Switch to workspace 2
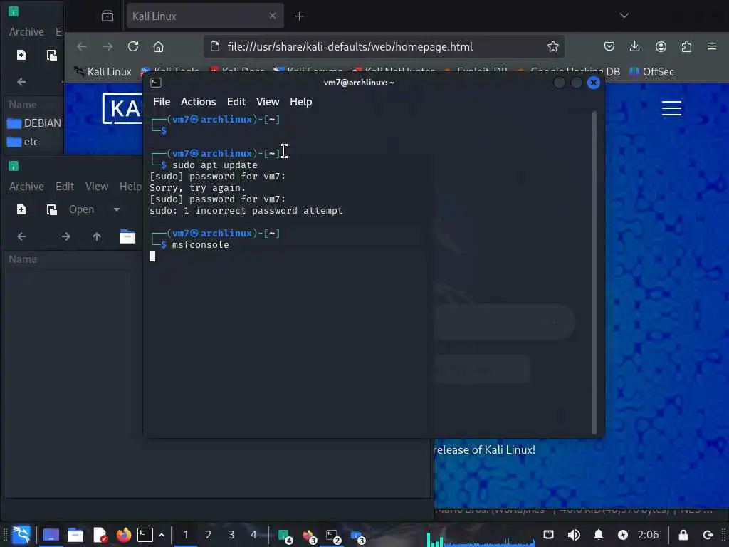This screenshot has width=729, height=547. click(209, 535)
